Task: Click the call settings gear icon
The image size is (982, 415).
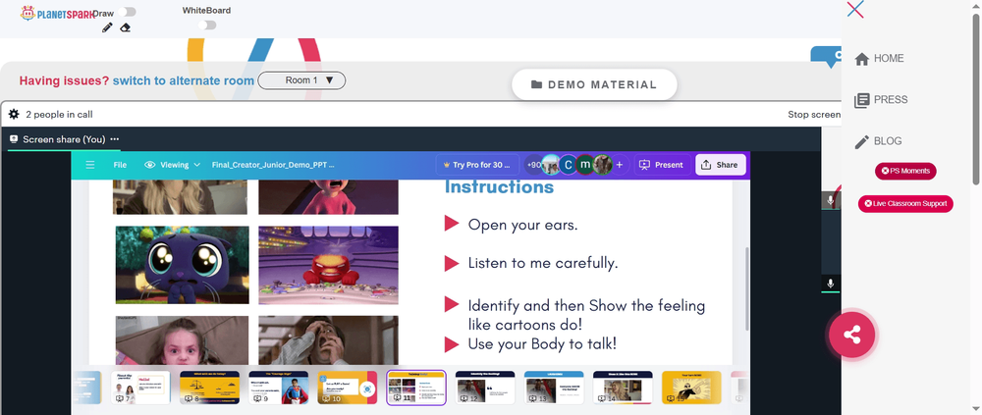Action: point(13,115)
